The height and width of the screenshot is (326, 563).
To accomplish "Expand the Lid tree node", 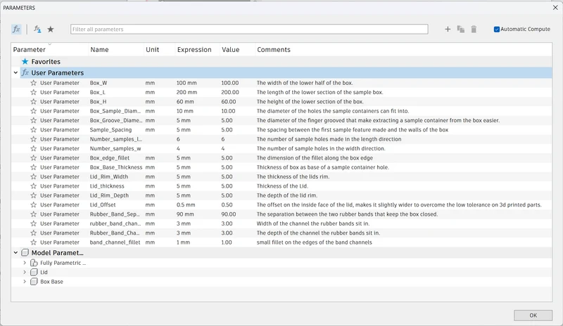I will tap(25, 272).
